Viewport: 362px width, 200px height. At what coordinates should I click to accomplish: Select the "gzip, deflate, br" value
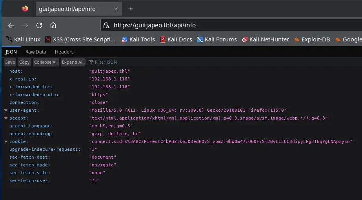[x=115, y=134]
